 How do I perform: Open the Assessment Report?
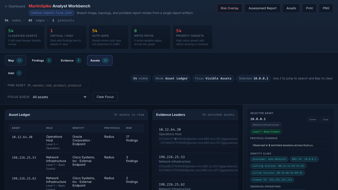coord(262,8)
